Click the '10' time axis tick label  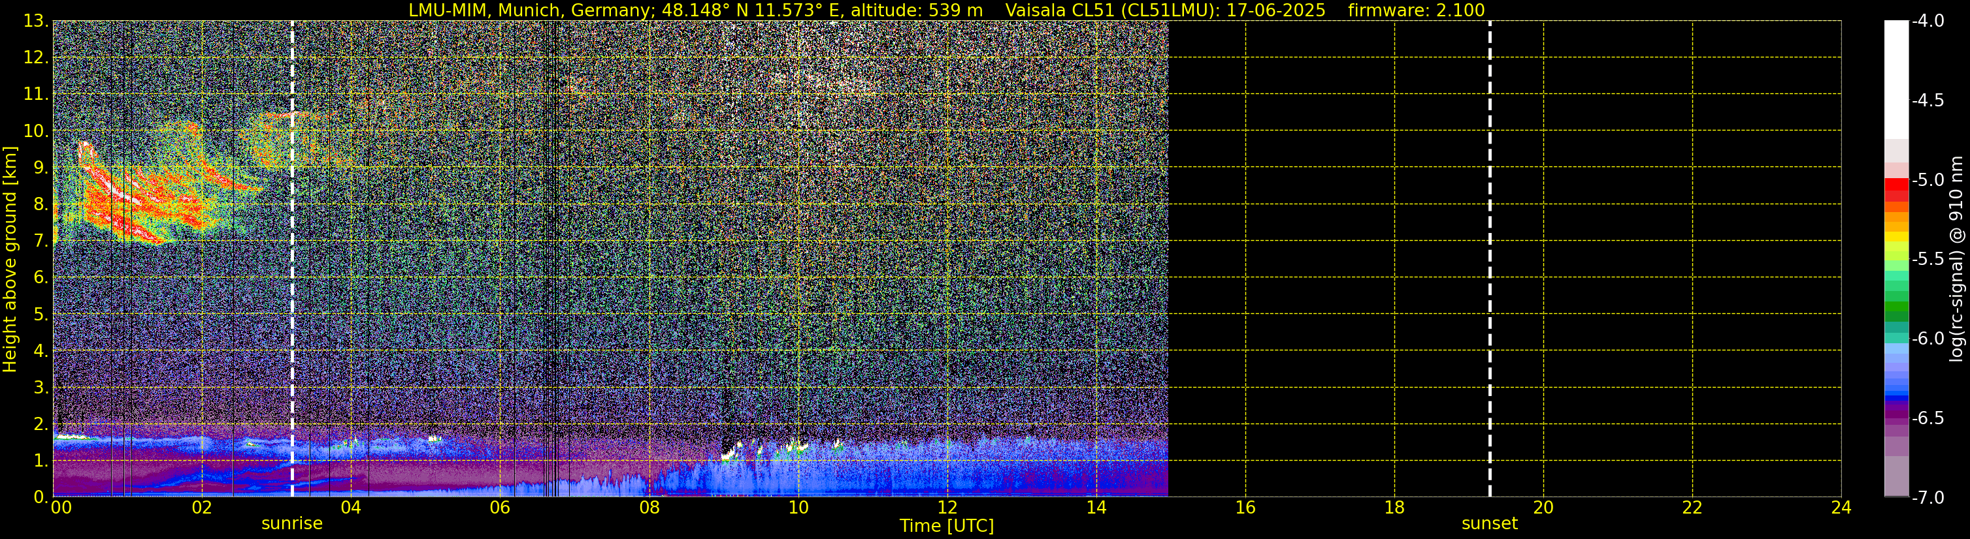coord(798,508)
